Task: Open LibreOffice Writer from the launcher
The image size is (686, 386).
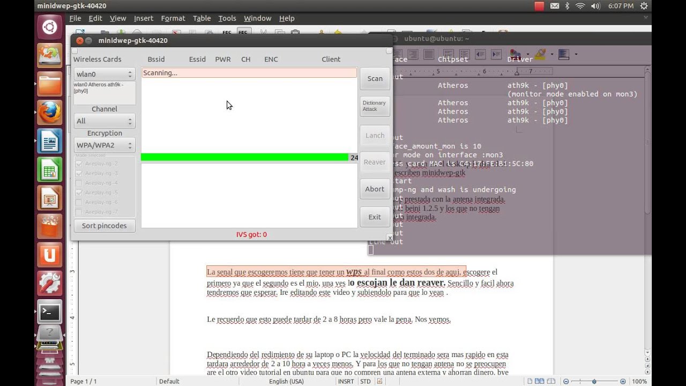Action: tap(50, 142)
